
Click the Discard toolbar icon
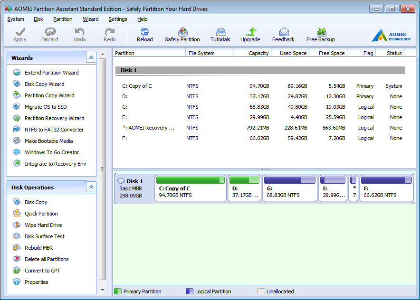click(50, 32)
